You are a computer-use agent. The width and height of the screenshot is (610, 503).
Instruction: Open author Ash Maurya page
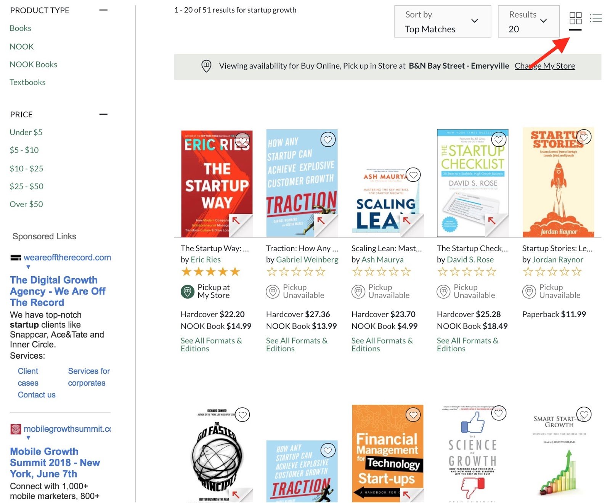382,260
